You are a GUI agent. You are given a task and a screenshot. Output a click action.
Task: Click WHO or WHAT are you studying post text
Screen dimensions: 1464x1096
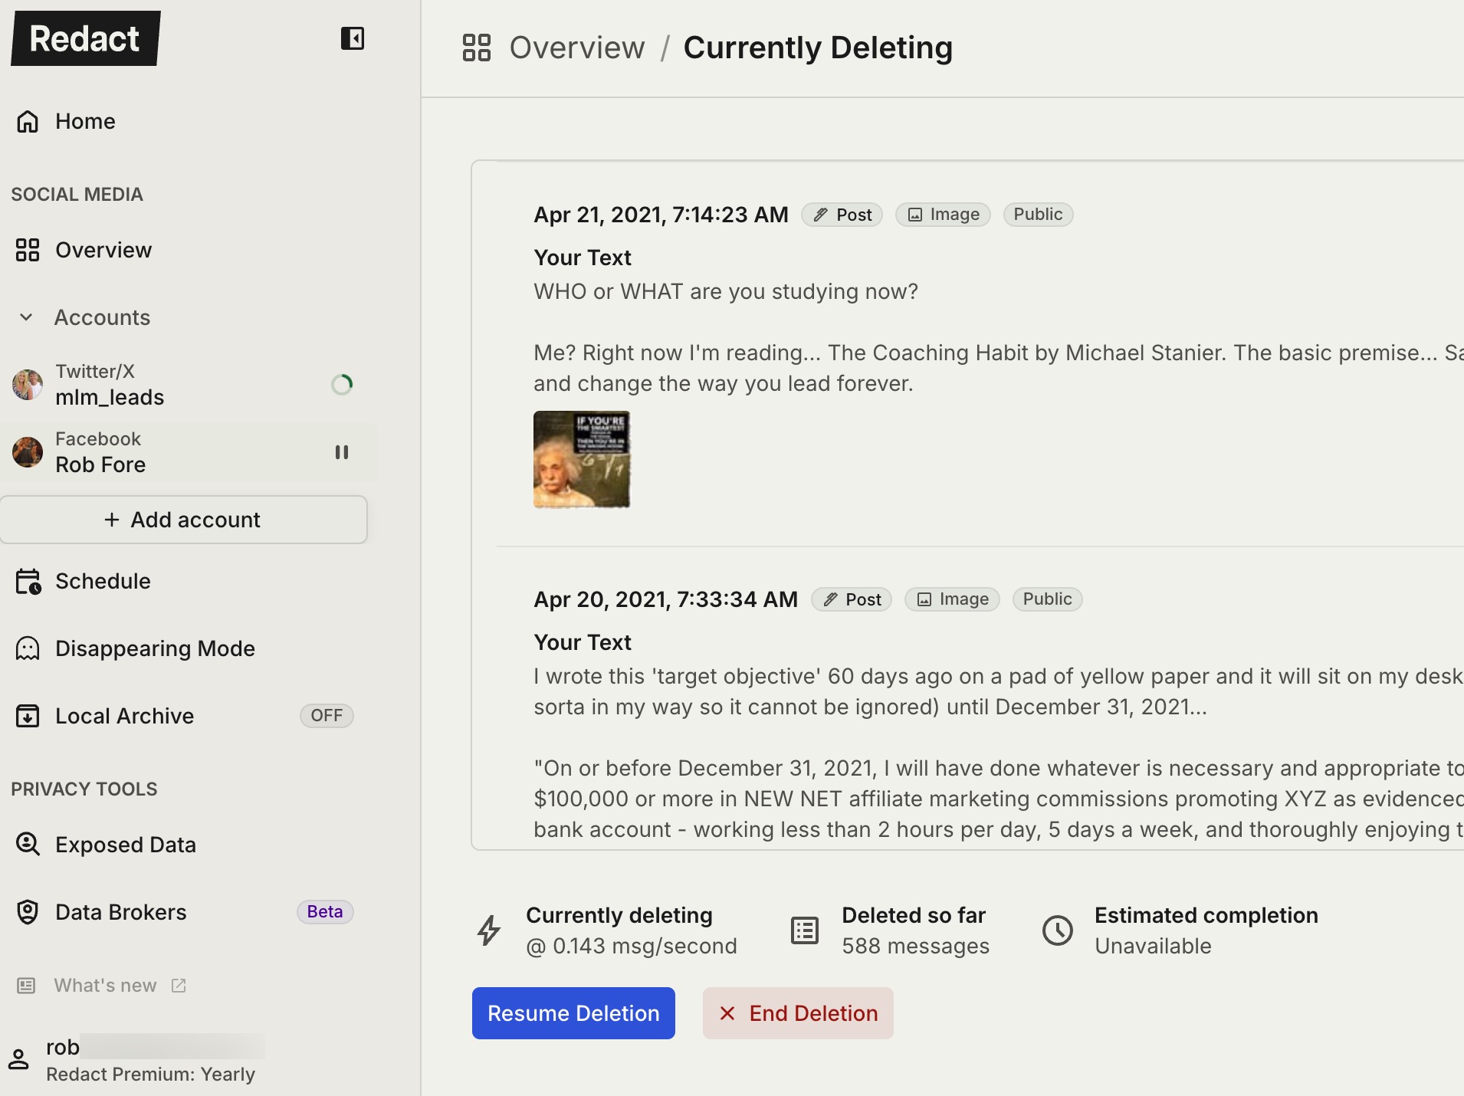tap(726, 291)
